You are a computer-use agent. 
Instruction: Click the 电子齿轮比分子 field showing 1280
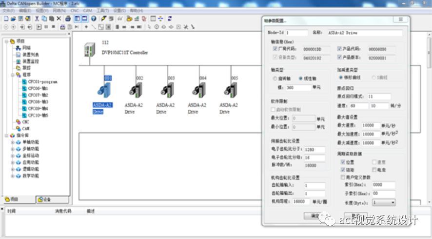(314, 150)
